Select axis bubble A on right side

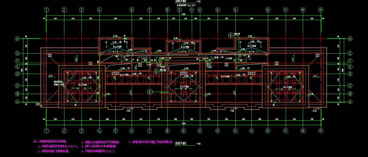(x=350, y=102)
